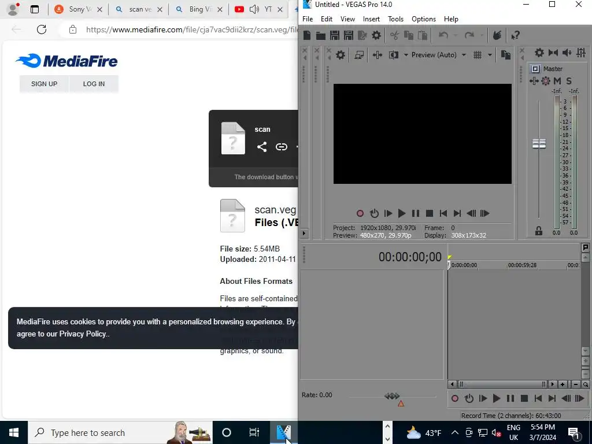Go to start in preview transport
This screenshot has height=444, width=592.
coord(443,214)
